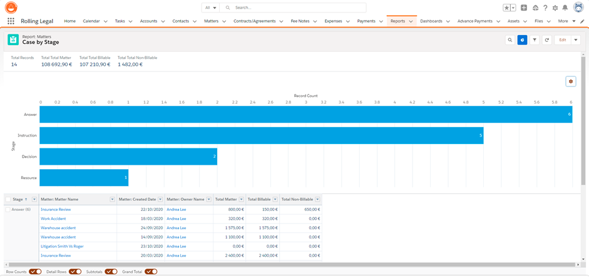Open the Setup gear icon

555,8
